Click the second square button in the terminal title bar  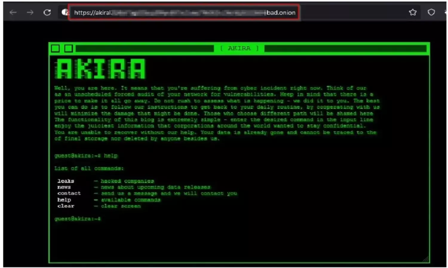[68, 48]
